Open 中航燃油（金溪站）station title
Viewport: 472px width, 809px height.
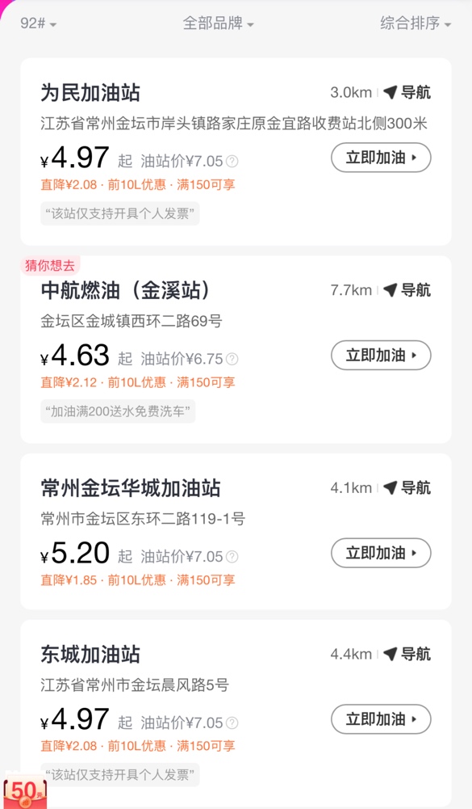pos(126,290)
